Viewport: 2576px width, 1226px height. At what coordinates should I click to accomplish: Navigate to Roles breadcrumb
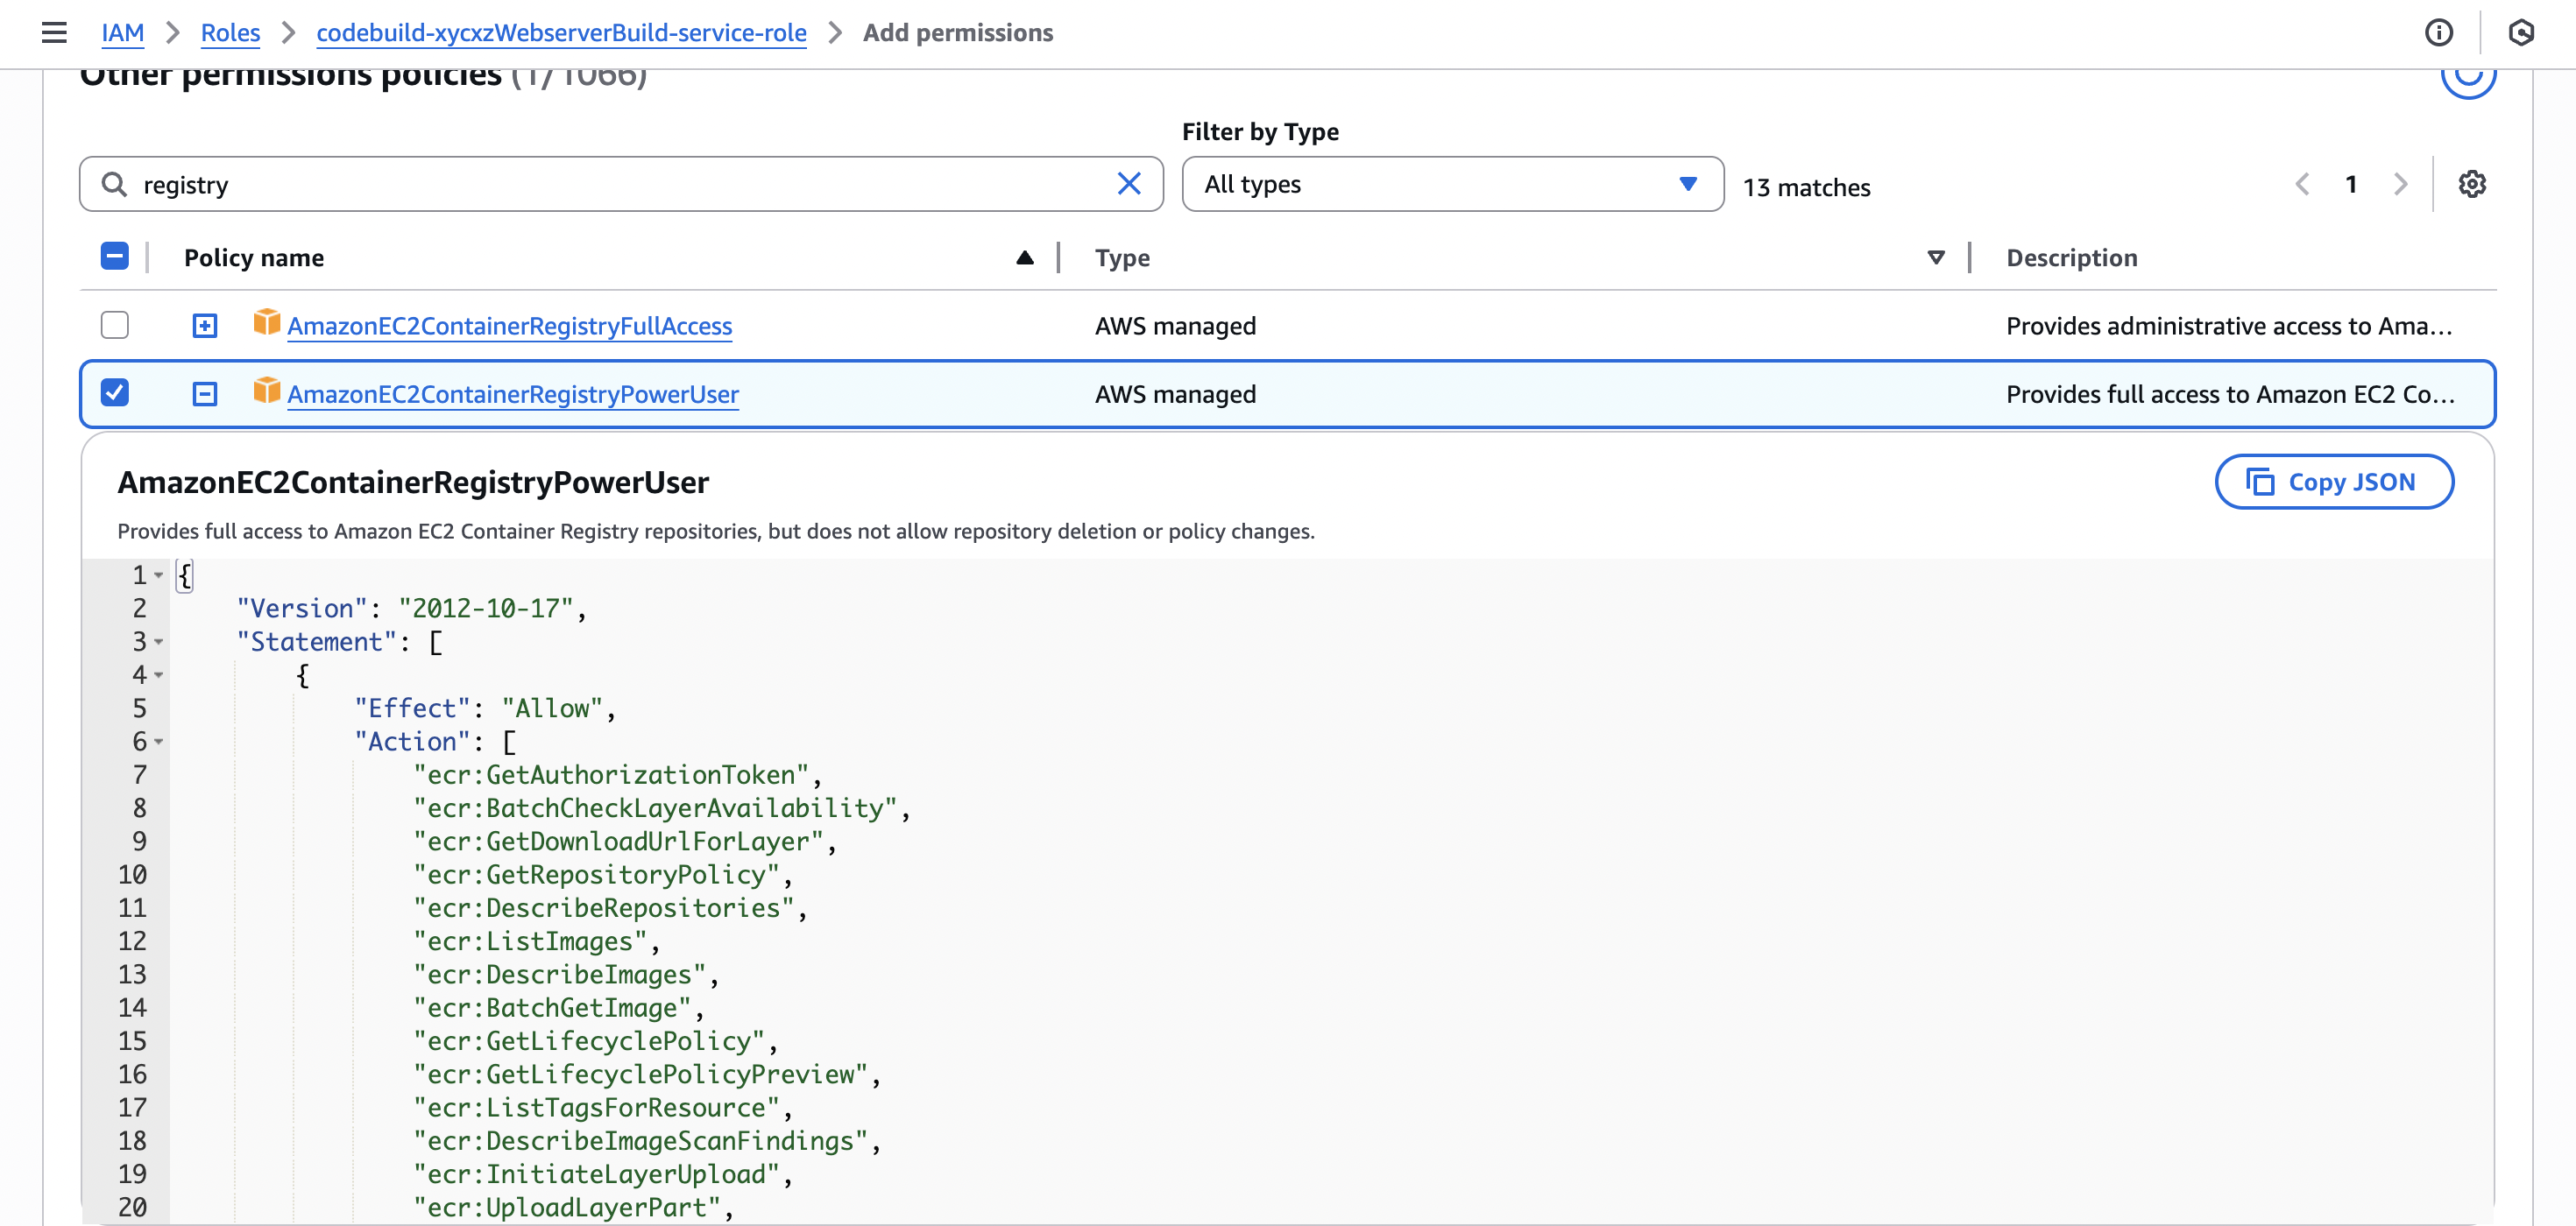tap(230, 32)
